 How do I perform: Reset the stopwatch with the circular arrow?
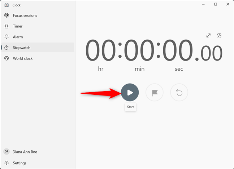point(179,93)
